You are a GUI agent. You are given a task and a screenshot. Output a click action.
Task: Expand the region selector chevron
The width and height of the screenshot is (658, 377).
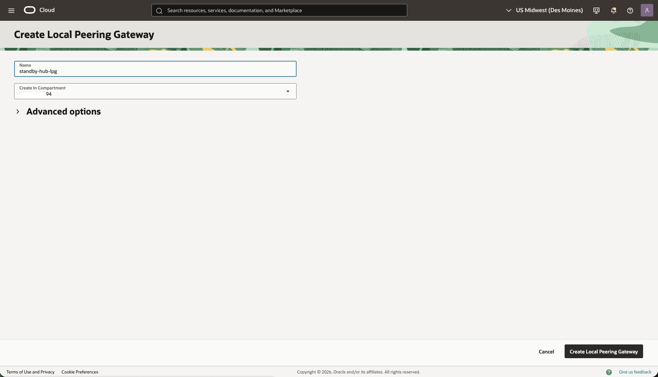508,10
